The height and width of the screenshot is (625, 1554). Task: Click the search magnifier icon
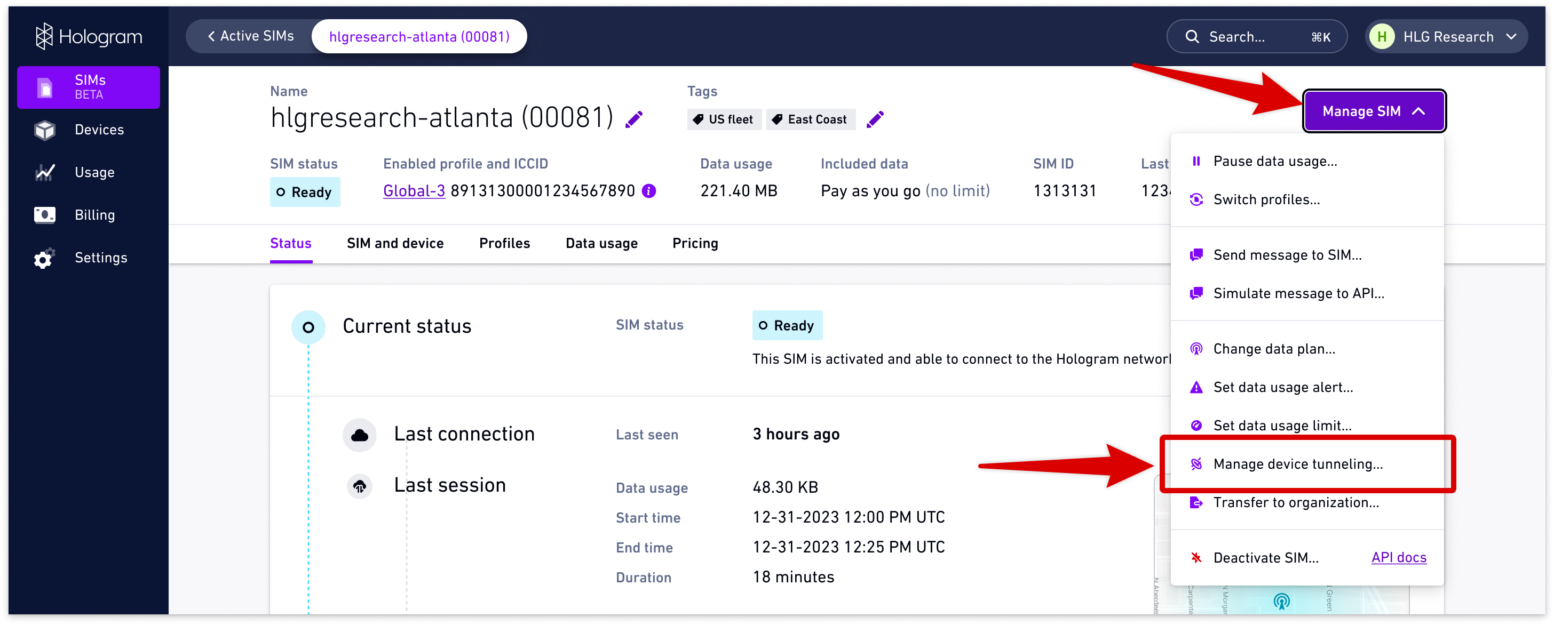1192,37
